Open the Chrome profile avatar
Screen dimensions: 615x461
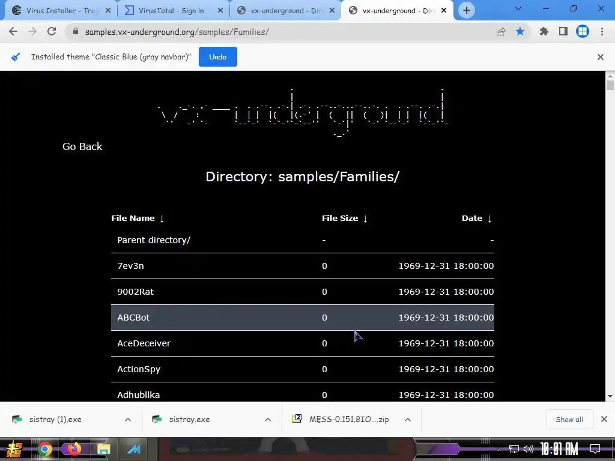(x=583, y=32)
